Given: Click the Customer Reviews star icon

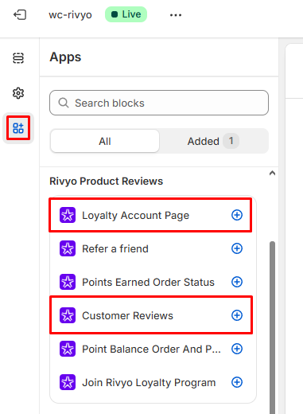Looking at the screenshot, I should (68, 315).
